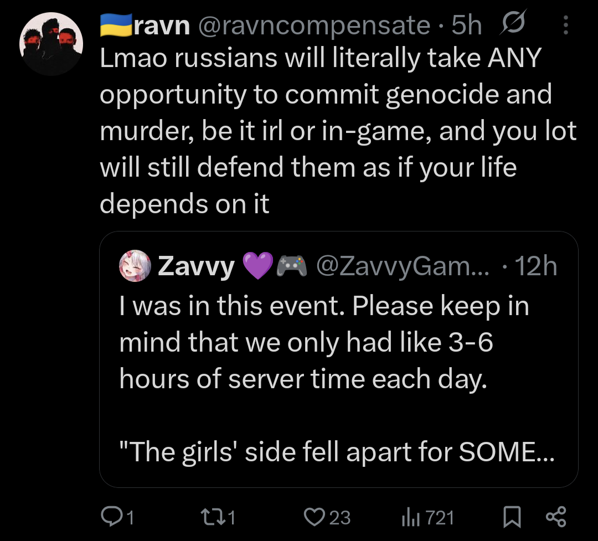Click the 5h post timestamp
598x541 pixels.
(x=466, y=25)
